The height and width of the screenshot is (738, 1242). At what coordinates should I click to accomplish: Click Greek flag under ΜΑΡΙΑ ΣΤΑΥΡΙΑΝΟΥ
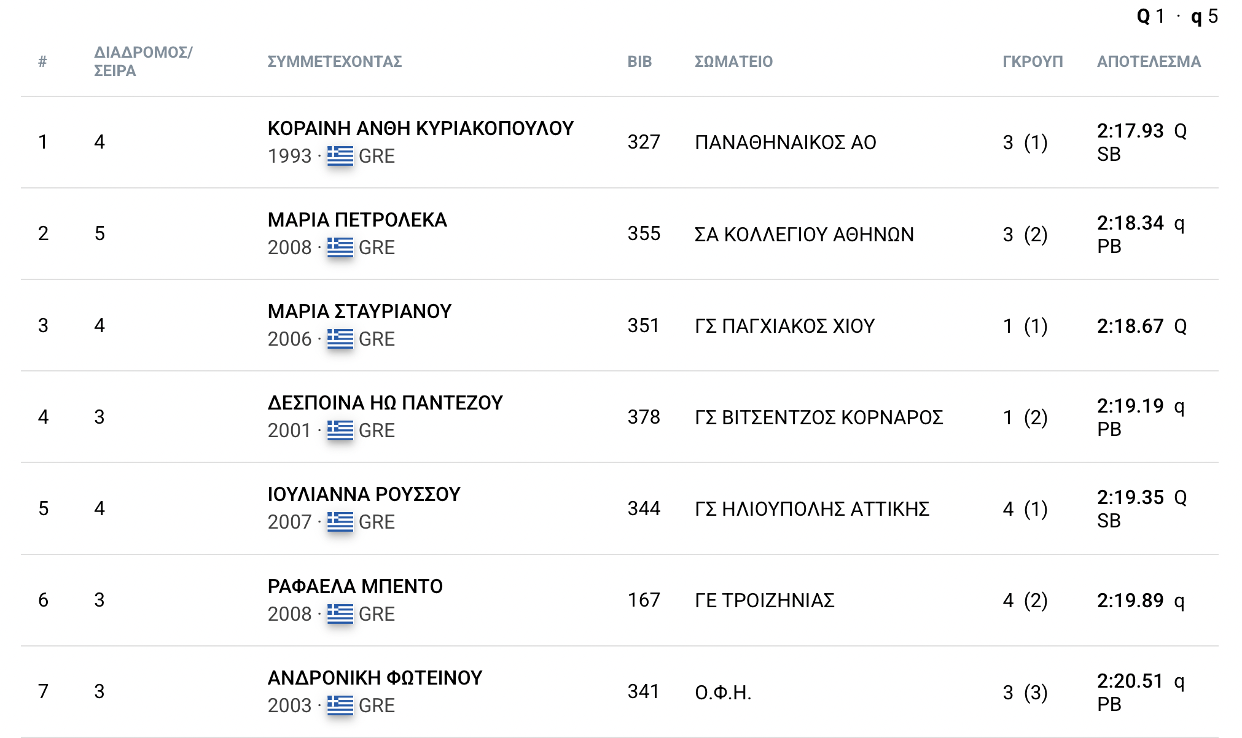pos(340,339)
